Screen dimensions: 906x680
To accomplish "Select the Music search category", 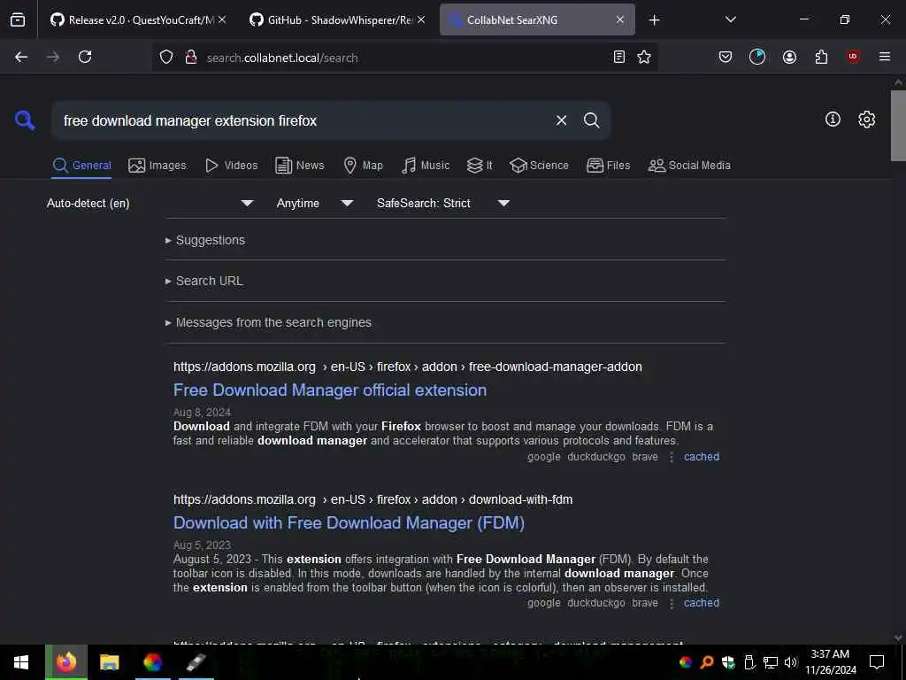I will tap(426, 166).
